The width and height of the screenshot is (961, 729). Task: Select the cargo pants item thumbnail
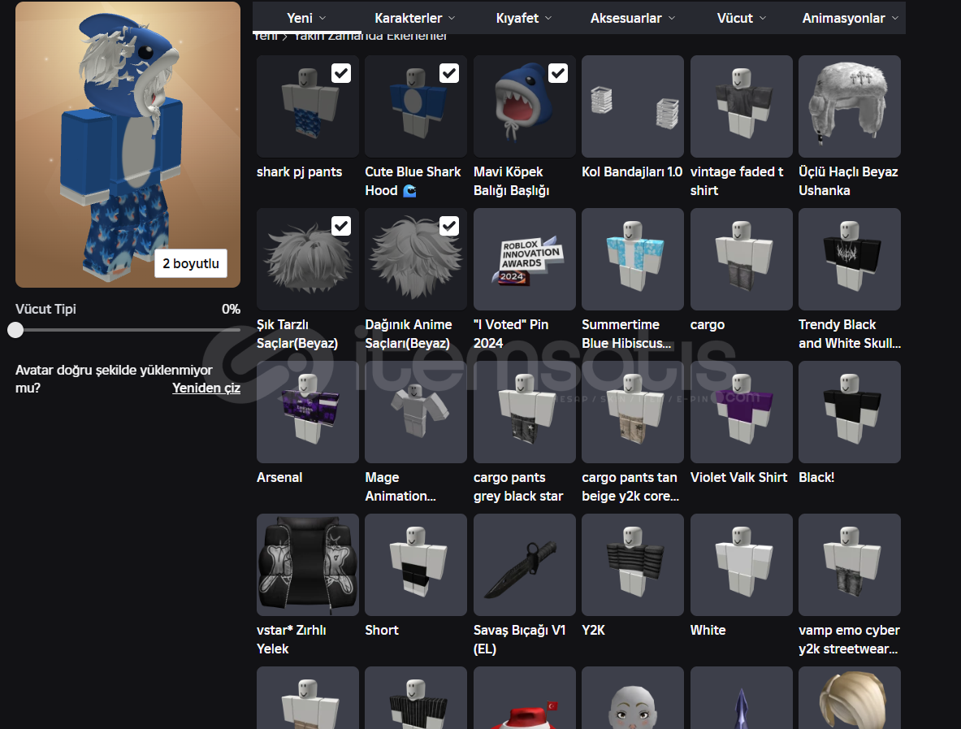point(742,259)
